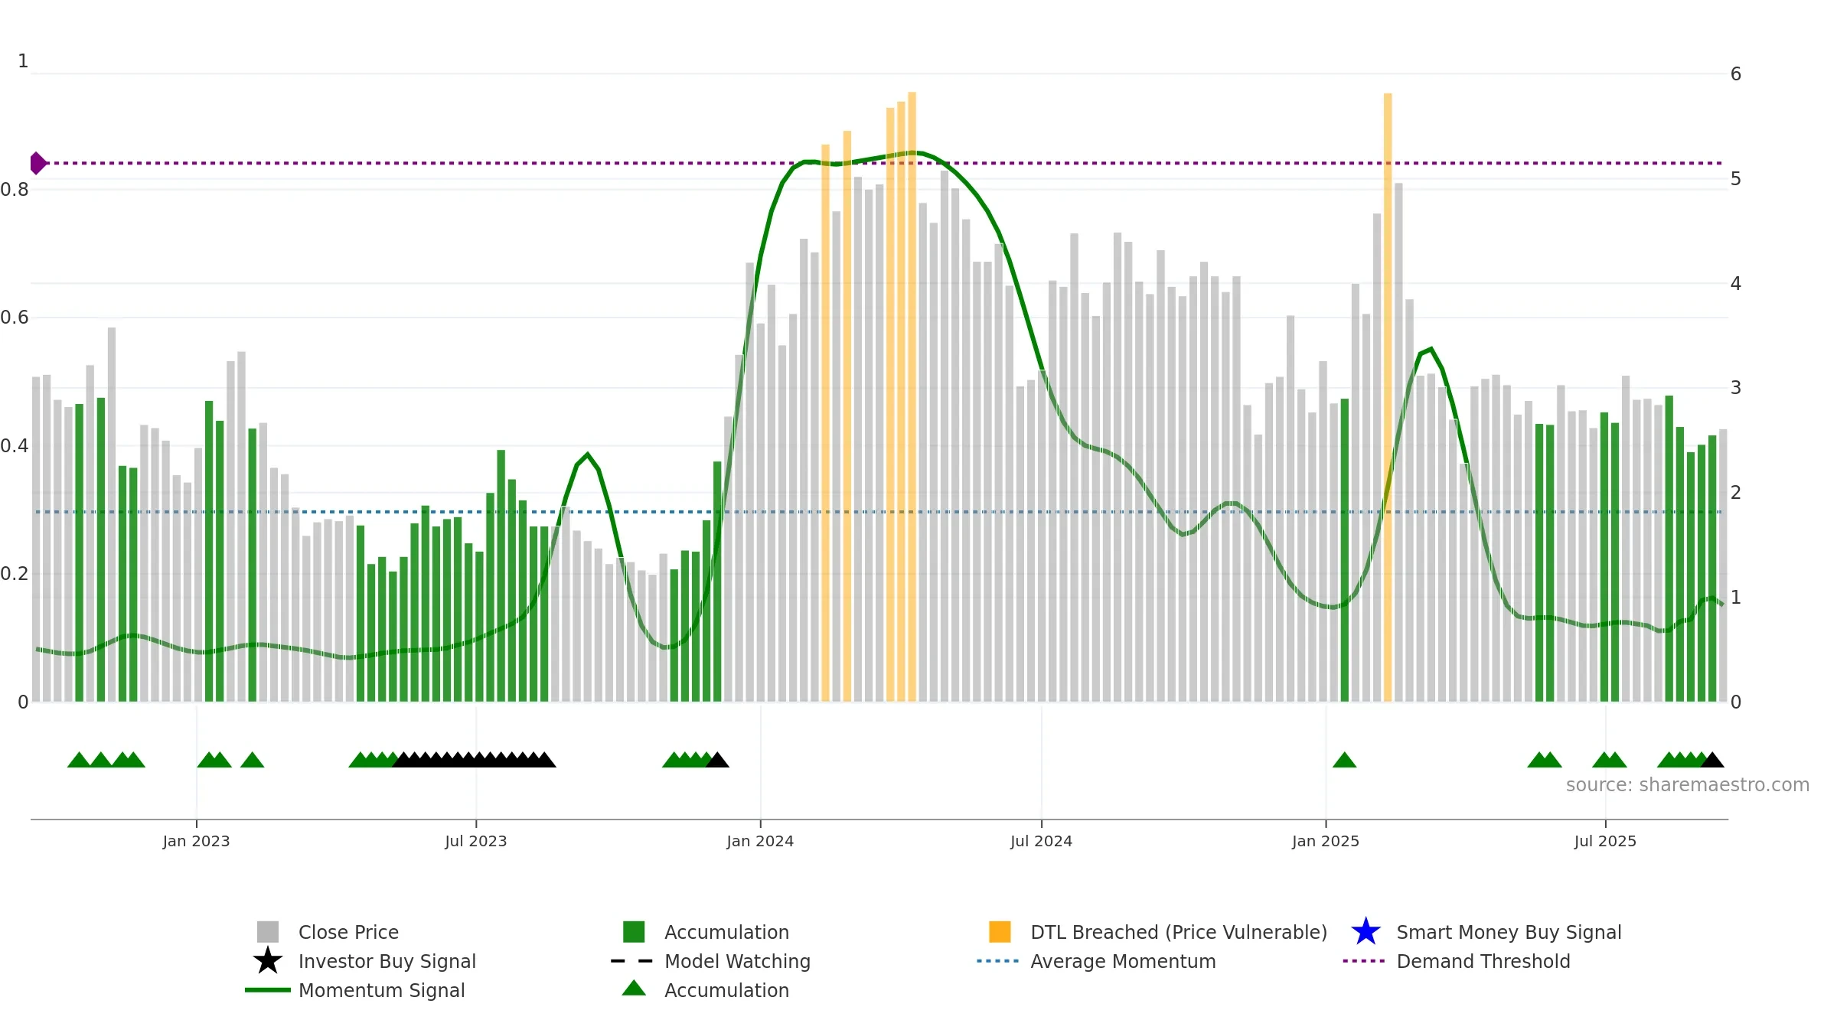Image resolution: width=1837 pixels, height=1033 pixels.
Task: Click the dashed Model Watching legend icon
Action: [632, 960]
